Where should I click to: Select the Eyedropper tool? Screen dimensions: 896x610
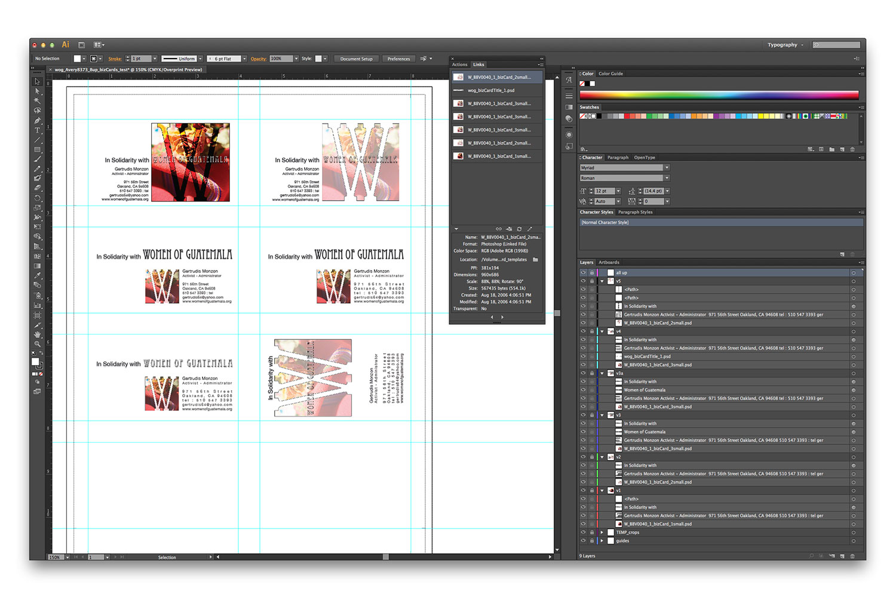pos(37,275)
